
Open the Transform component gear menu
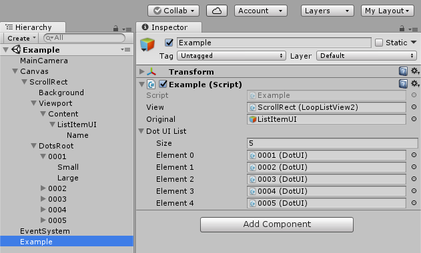point(415,71)
